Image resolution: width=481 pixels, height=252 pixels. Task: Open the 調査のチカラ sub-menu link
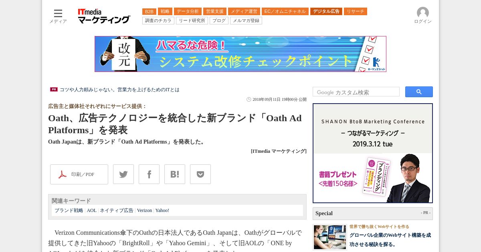tap(158, 20)
